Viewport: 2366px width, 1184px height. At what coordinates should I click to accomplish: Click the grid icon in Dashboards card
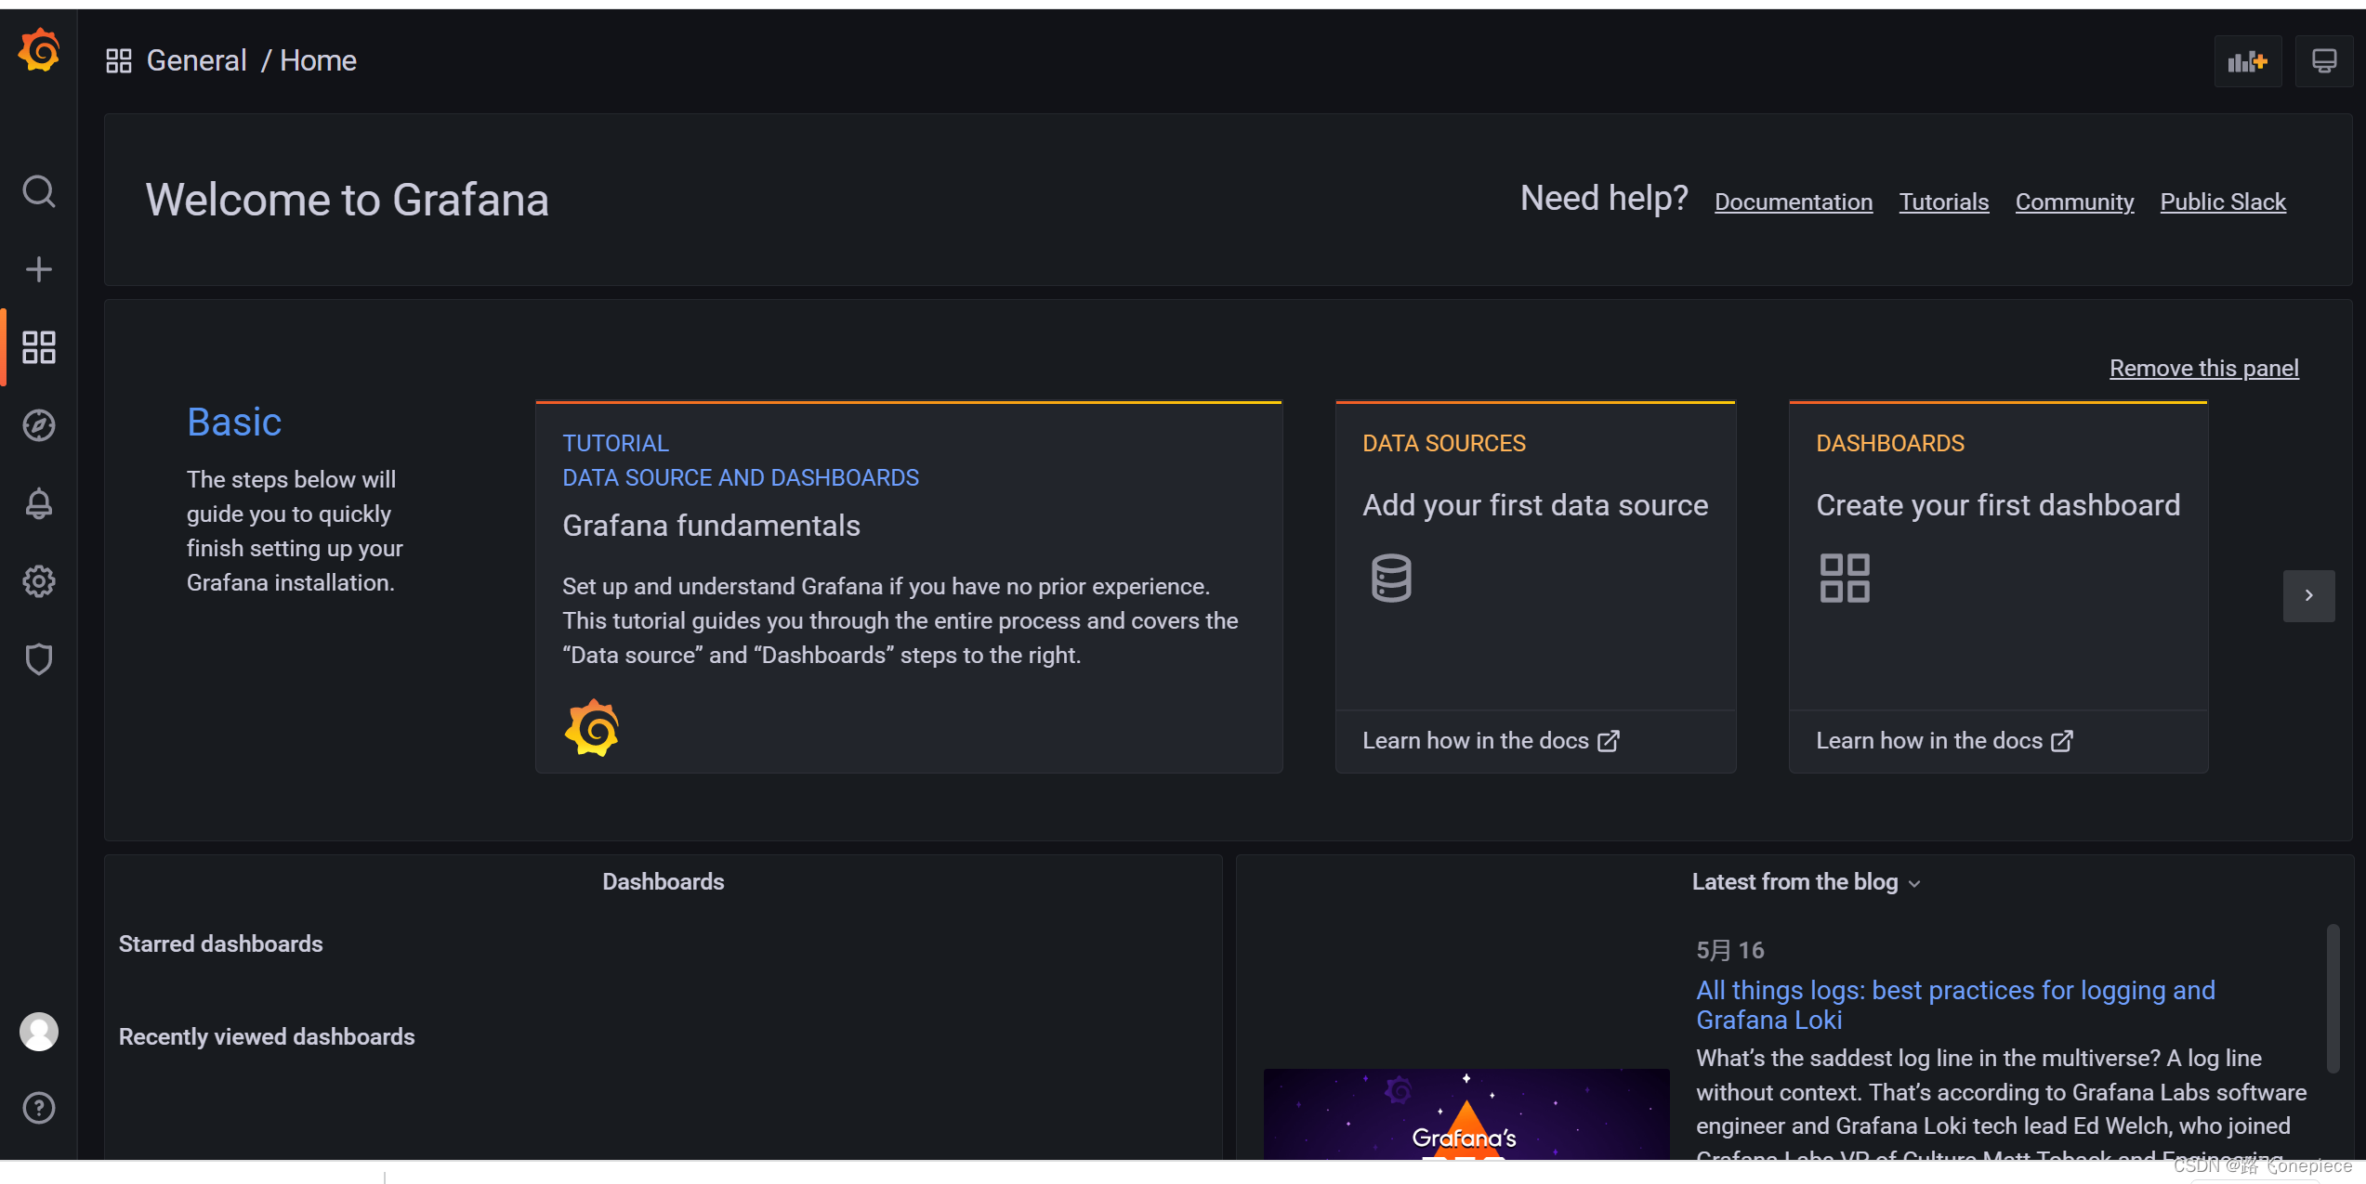point(1845,579)
